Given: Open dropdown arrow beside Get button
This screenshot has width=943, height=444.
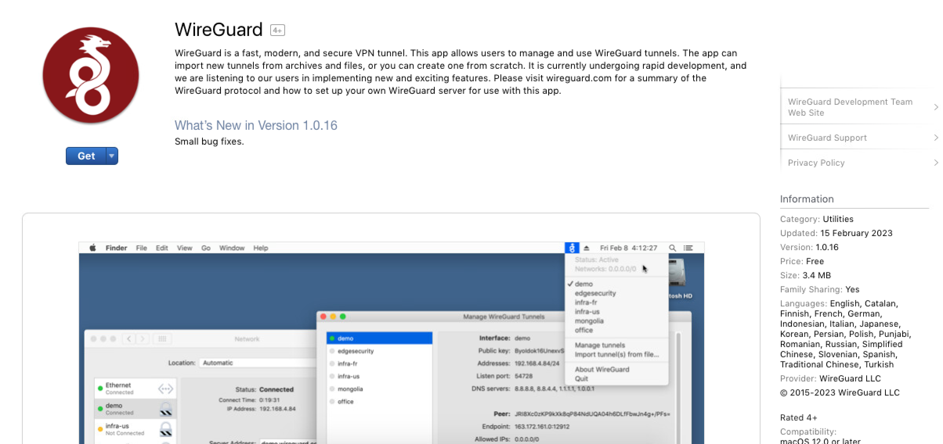Looking at the screenshot, I should click(112, 156).
